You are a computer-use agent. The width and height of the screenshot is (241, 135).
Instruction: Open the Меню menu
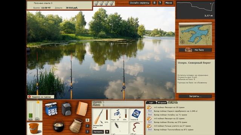[x=169, y=3]
